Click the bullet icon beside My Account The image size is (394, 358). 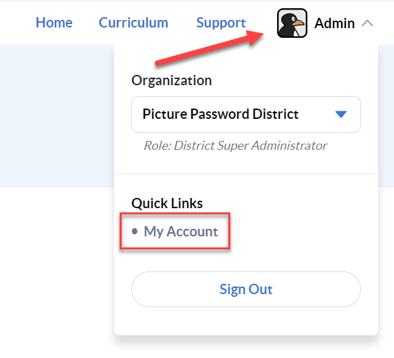135,231
